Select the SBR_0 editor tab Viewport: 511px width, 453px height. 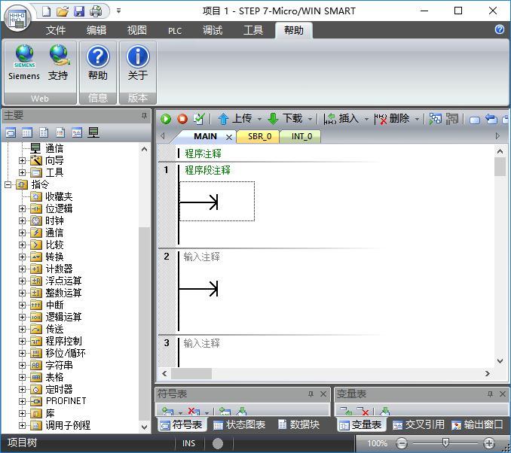click(x=259, y=136)
